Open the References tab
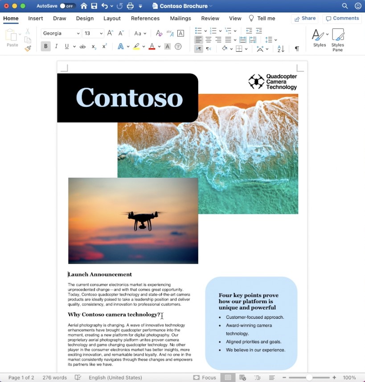Screen dimensions: 365x382 click(x=145, y=18)
